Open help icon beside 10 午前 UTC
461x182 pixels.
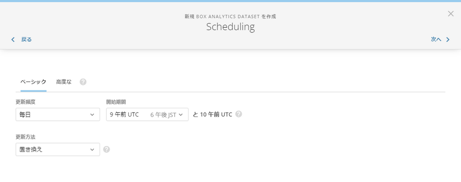coord(239,114)
